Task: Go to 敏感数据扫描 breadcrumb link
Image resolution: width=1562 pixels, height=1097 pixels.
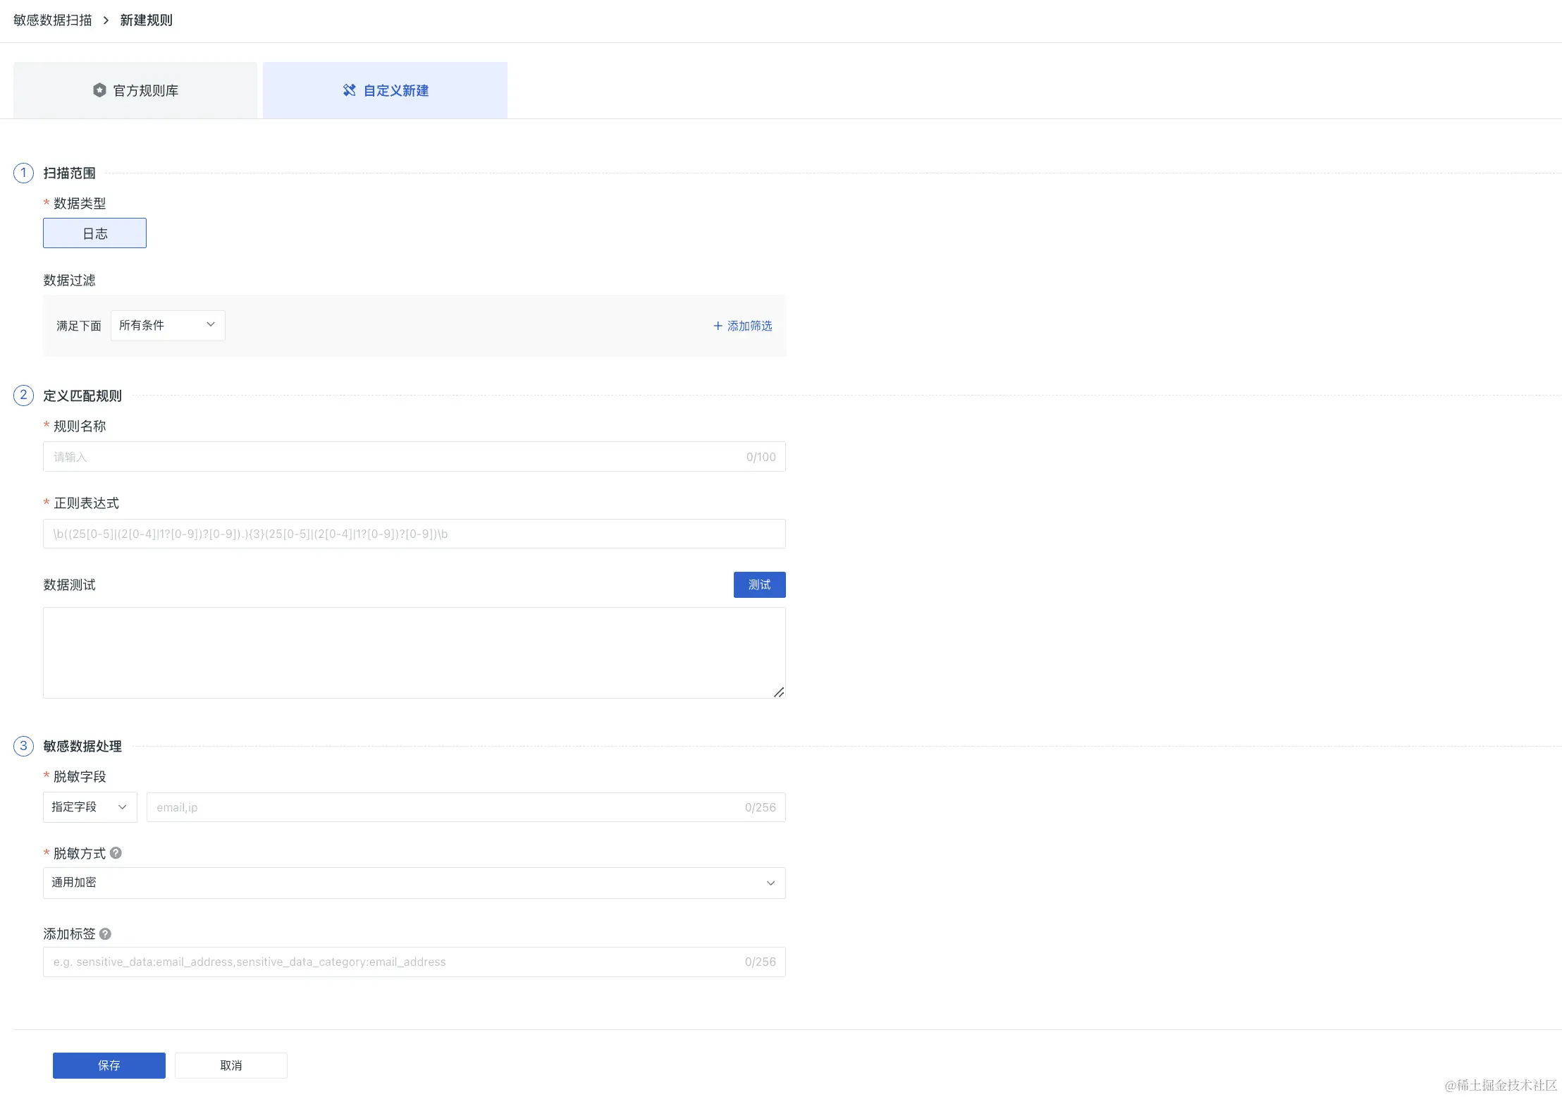Action: pyautogui.click(x=53, y=20)
